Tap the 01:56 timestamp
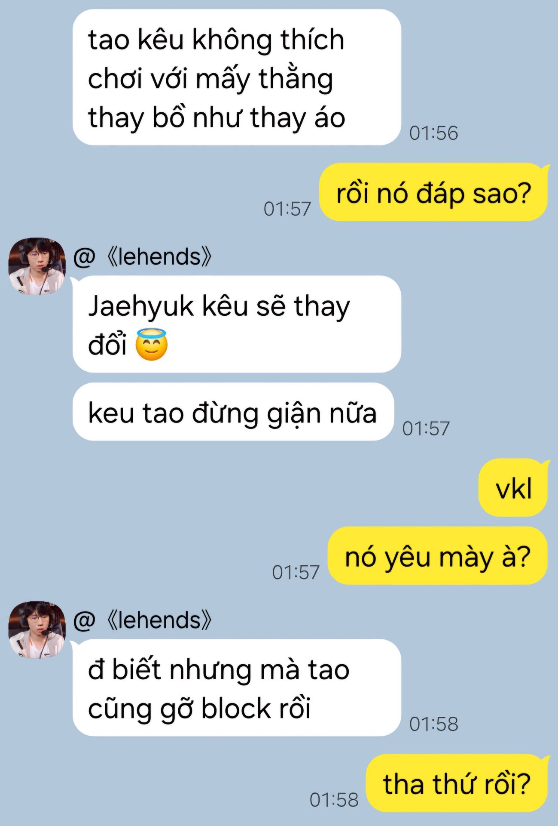 point(433,133)
